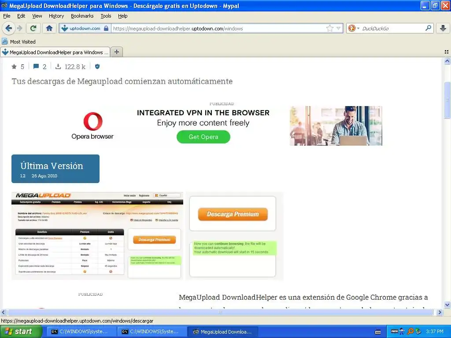Image resolution: width=451 pixels, height=338 pixels.
Task: Open the Tools menu
Action: (x=106, y=16)
